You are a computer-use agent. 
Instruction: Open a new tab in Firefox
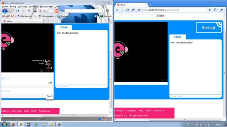pos(46,21)
